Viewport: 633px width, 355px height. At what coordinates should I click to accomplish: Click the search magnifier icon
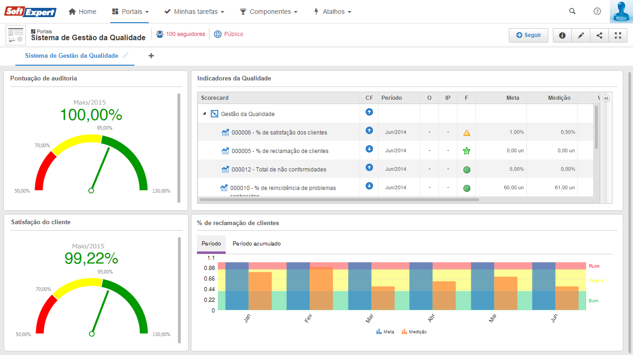(572, 12)
